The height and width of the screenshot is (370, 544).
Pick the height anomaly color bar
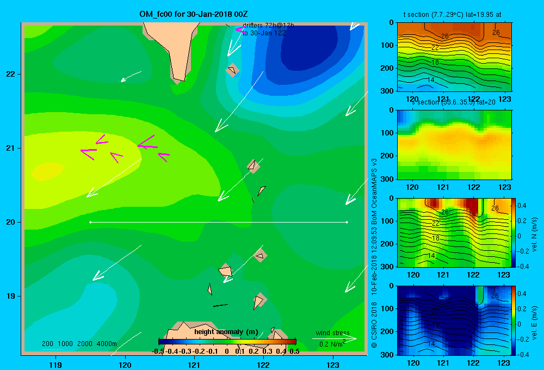(x=227, y=342)
